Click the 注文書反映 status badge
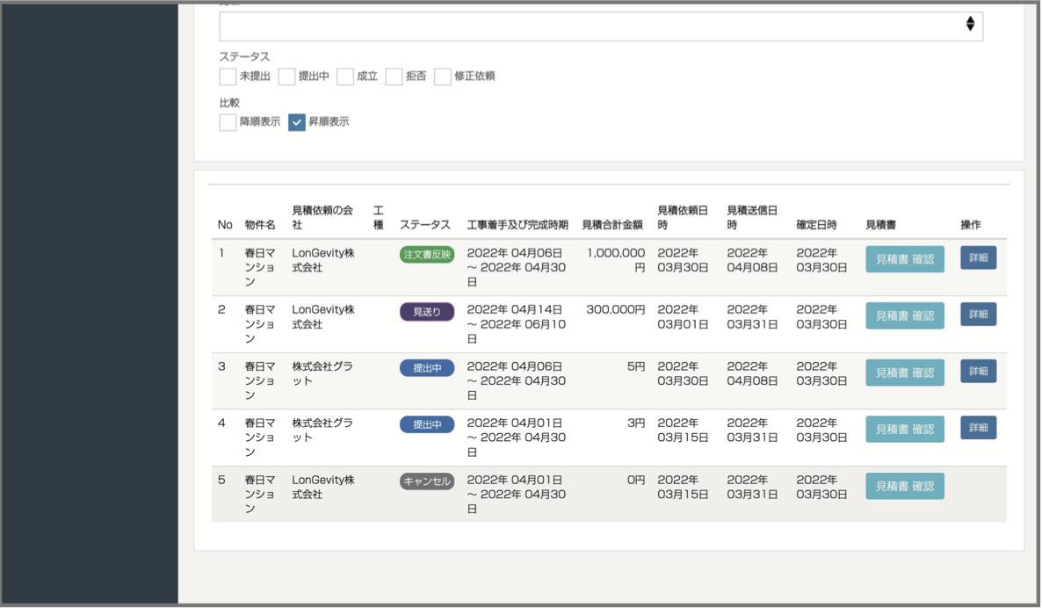 (x=427, y=255)
